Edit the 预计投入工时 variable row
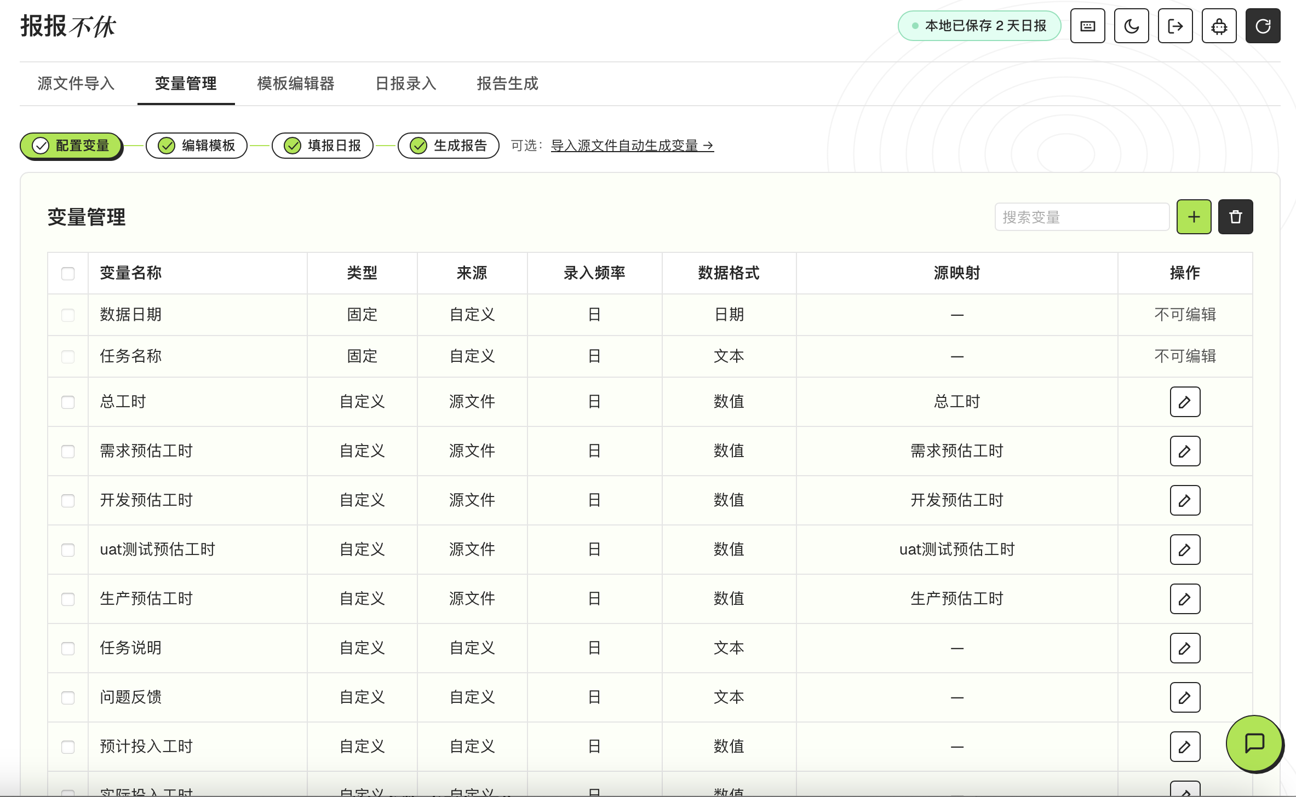This screenshot has height=797, width=1296. (x=1185, y=747)
